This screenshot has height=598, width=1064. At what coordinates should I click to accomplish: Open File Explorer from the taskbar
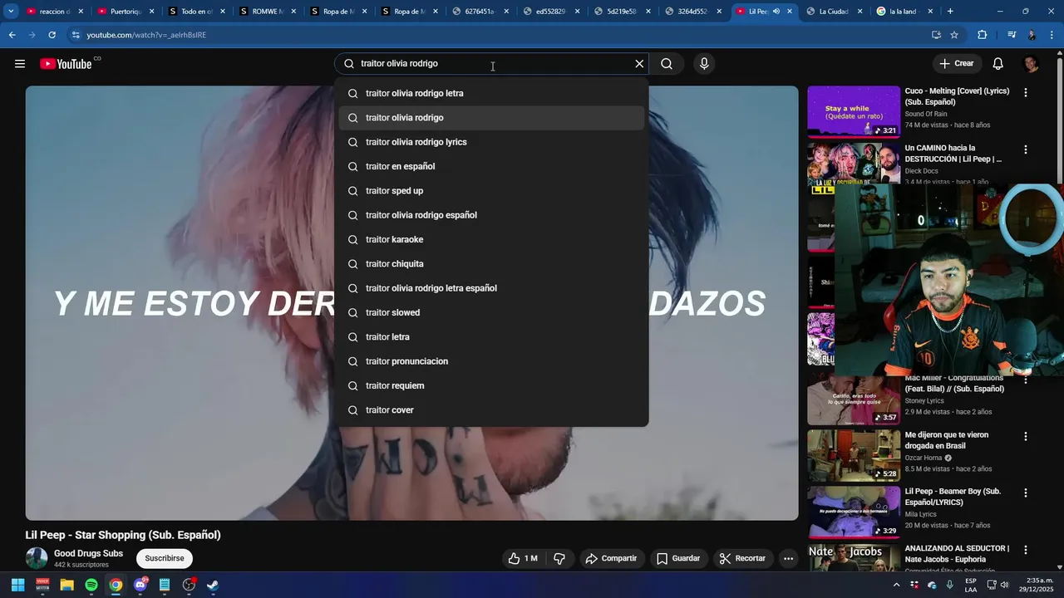point(67,585)
